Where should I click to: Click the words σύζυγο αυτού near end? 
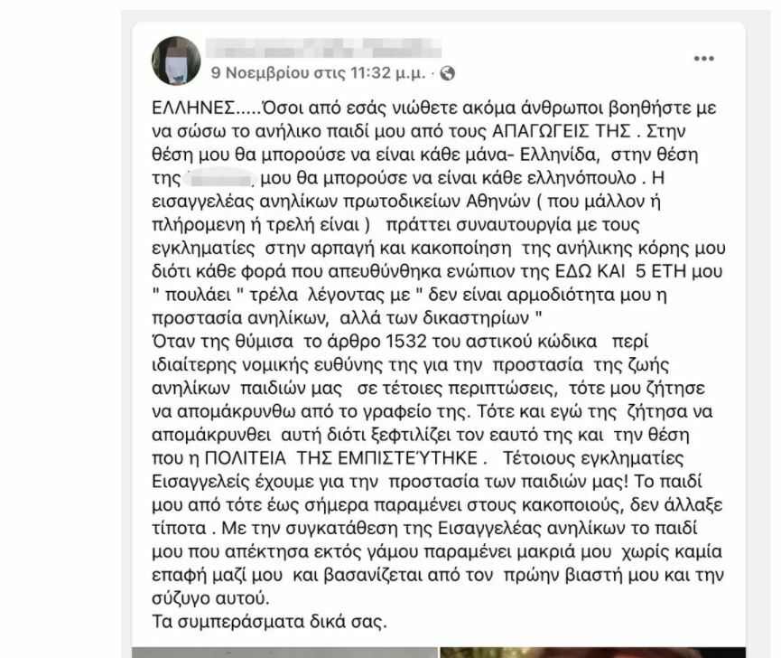point(210,598)
